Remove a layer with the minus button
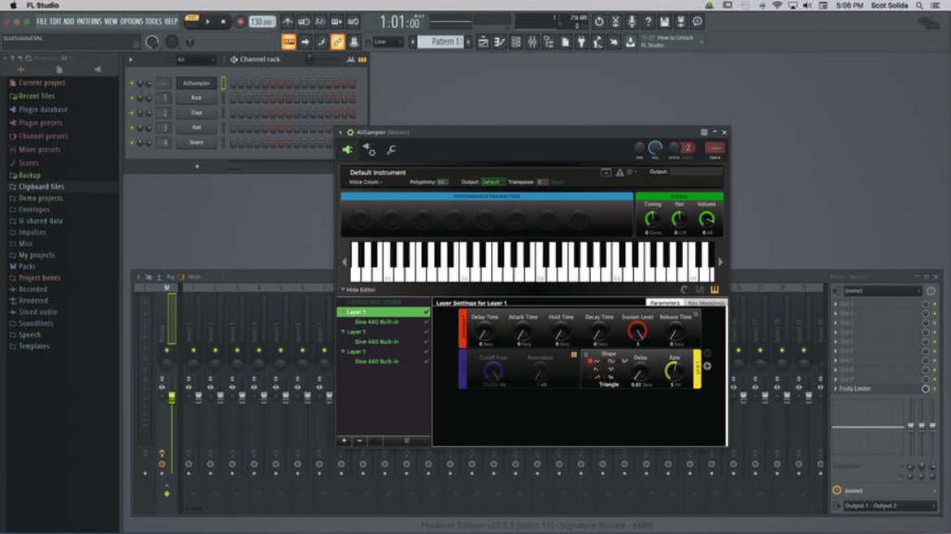The width and height of the screenshot is (951, 534). tap(359, 441)
